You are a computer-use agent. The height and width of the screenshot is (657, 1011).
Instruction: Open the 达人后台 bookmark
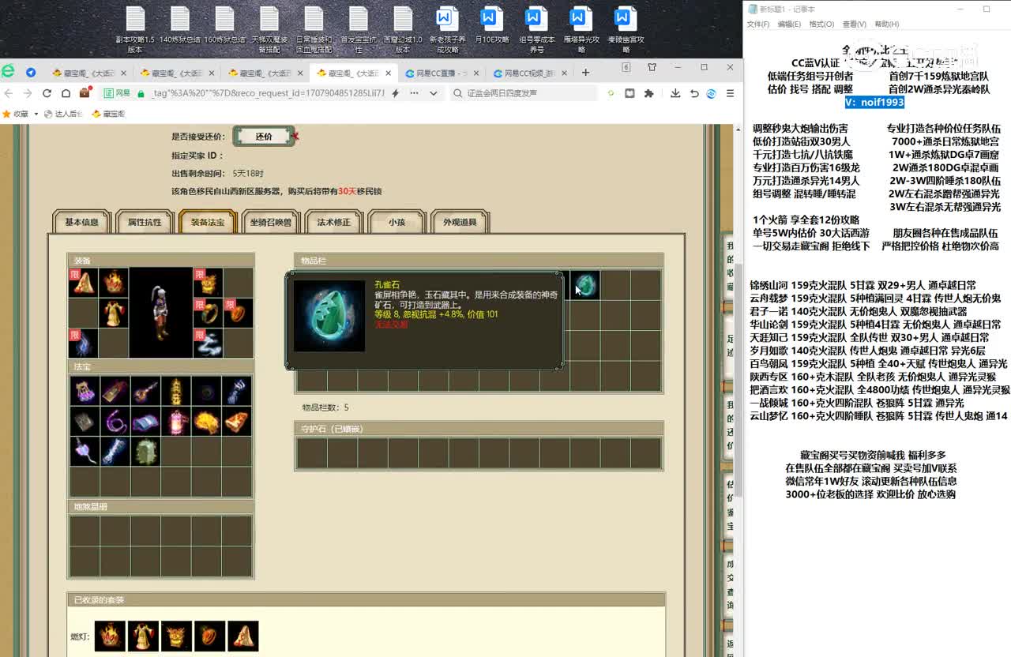(x=63, y=114)
